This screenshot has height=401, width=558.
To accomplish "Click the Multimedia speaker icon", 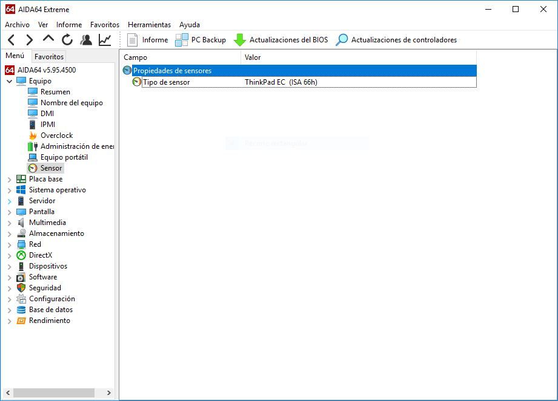I will 21,223.
